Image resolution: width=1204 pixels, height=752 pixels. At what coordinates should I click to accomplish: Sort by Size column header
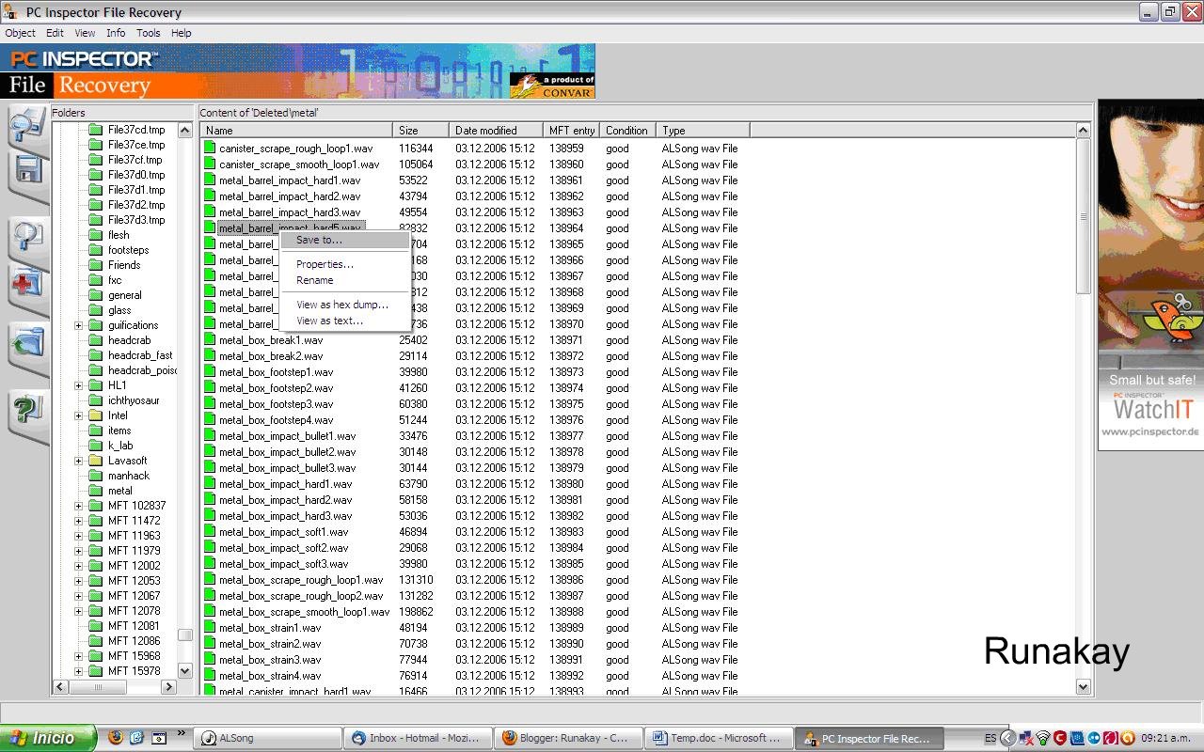[420, 131]
